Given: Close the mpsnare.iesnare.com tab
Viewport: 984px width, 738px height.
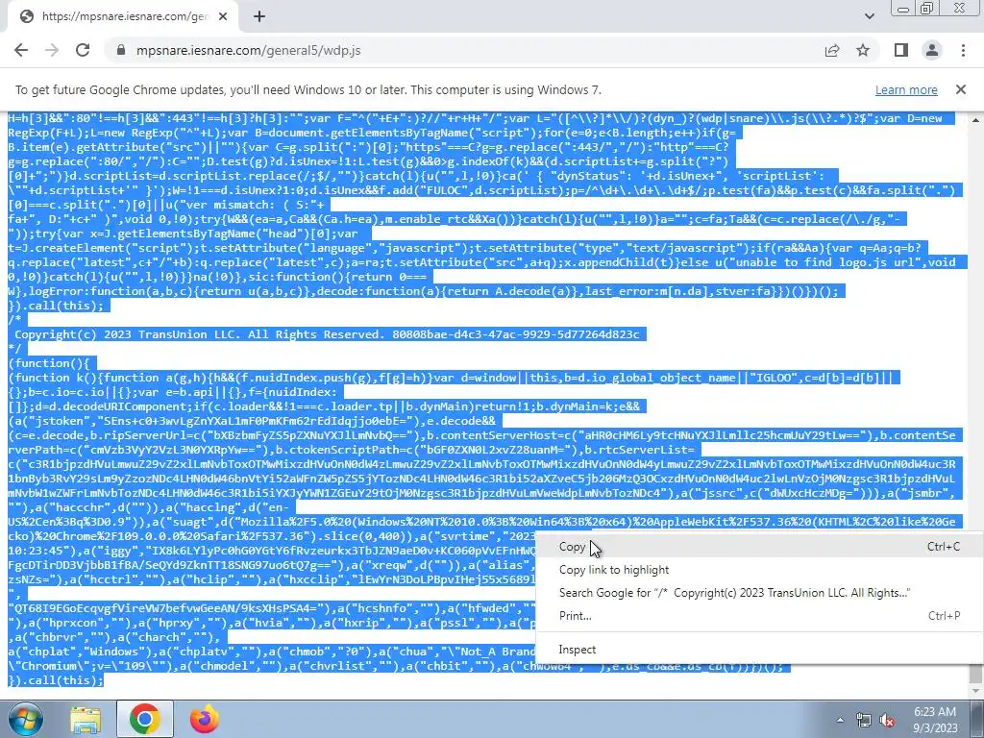Looking at the screenshot, I should (x=223, y=16).
